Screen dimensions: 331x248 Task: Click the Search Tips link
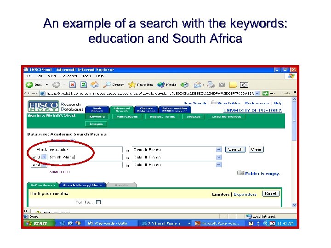point(59,172)
